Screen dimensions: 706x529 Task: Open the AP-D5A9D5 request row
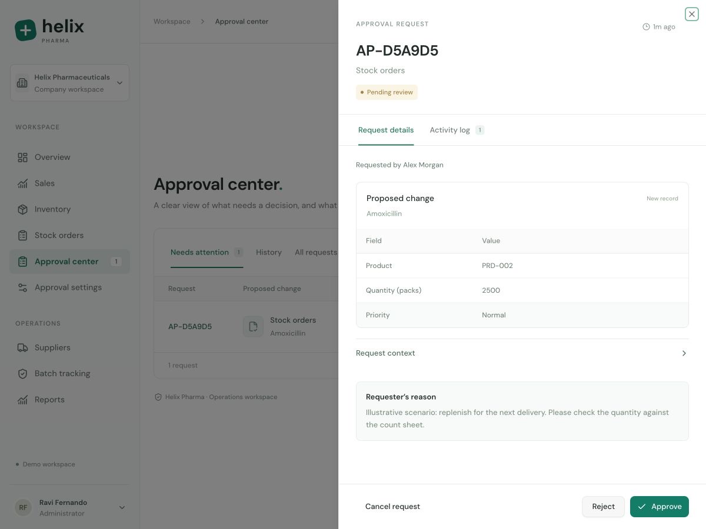[247, 327]
